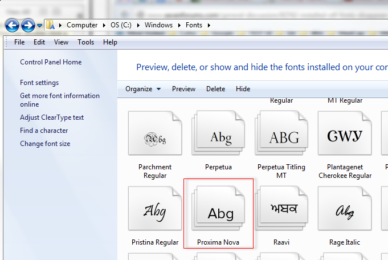
Task: Open the Edit menu
Action: click(x=39, y=42)
